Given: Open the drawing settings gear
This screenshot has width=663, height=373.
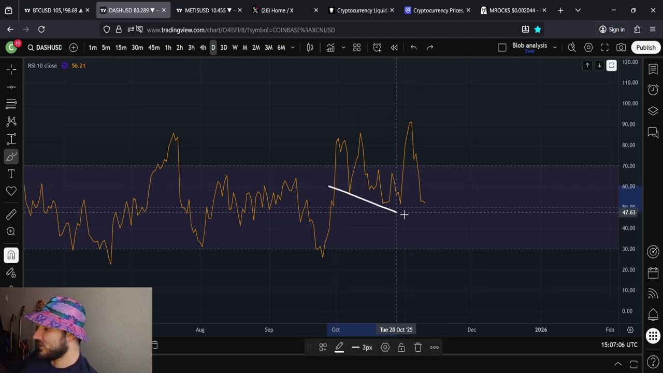Looking at the screenshot, I should click(385, 347).
